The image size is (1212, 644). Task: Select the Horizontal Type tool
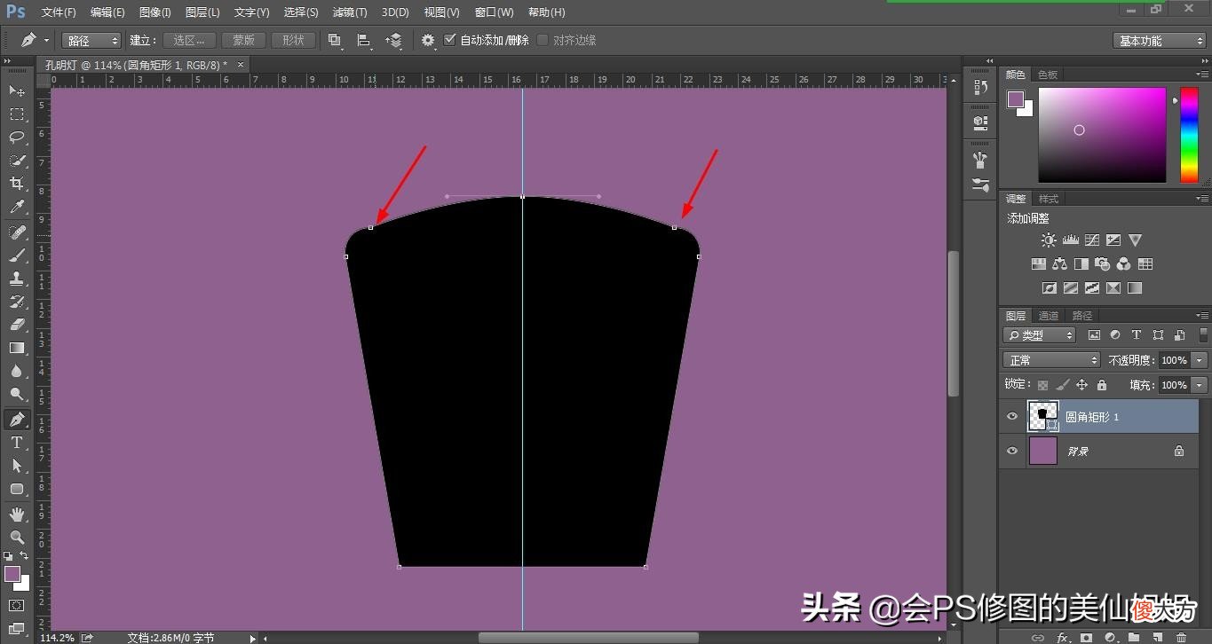[x=17, y=443]
